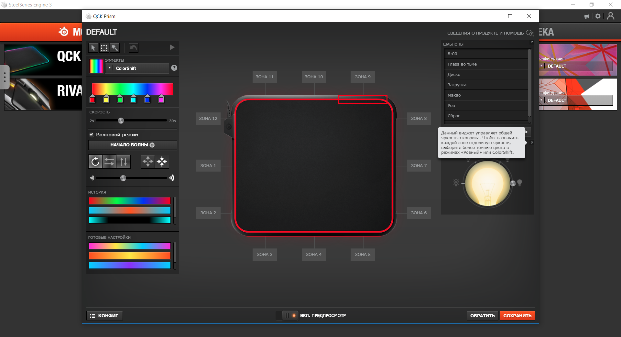The width and height of the screenshot is (621, 337).
Task: Open the user account icon
Action: (x=611, y=16)
